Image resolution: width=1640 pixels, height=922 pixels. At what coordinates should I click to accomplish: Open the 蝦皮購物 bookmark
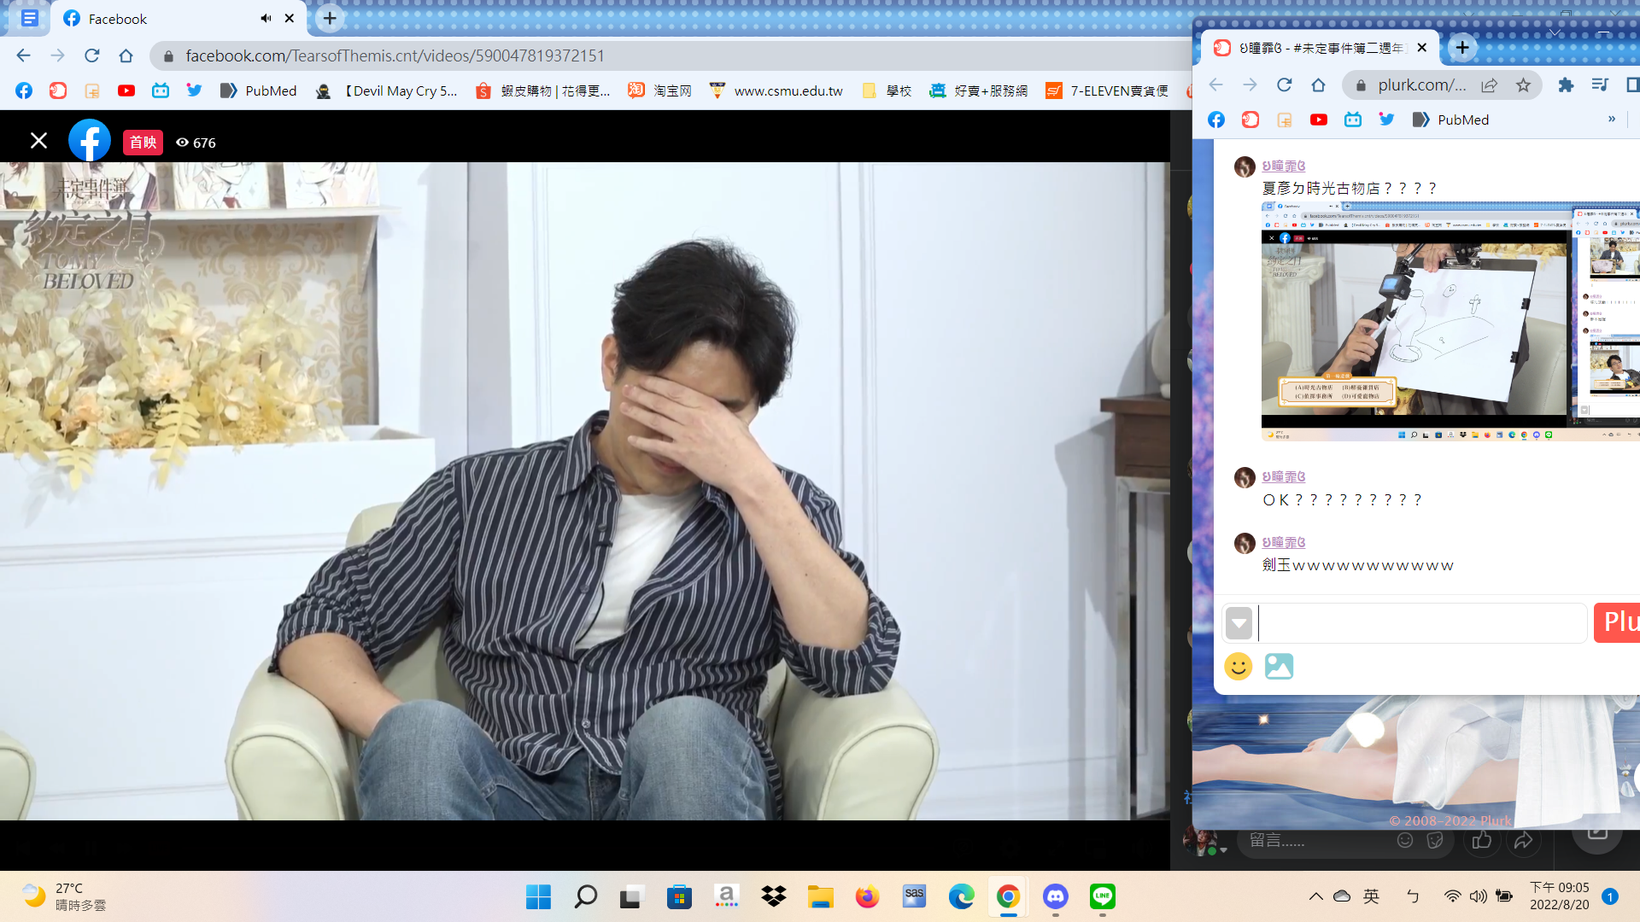tap(543, 90)
